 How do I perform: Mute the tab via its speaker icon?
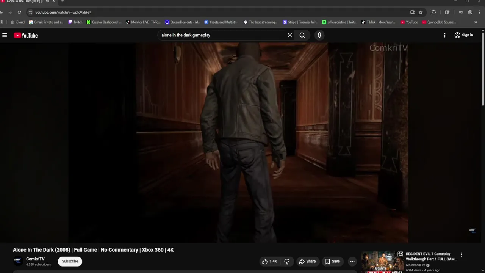(x=47, y=1)
